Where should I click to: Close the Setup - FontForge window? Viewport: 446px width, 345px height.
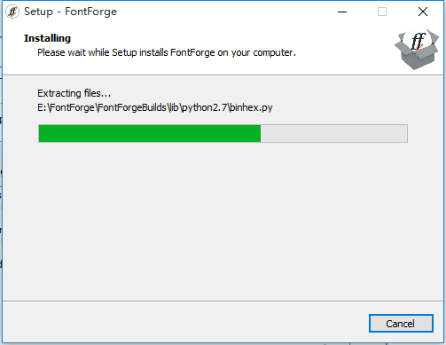pyautogui.click(x=423, y=12)
